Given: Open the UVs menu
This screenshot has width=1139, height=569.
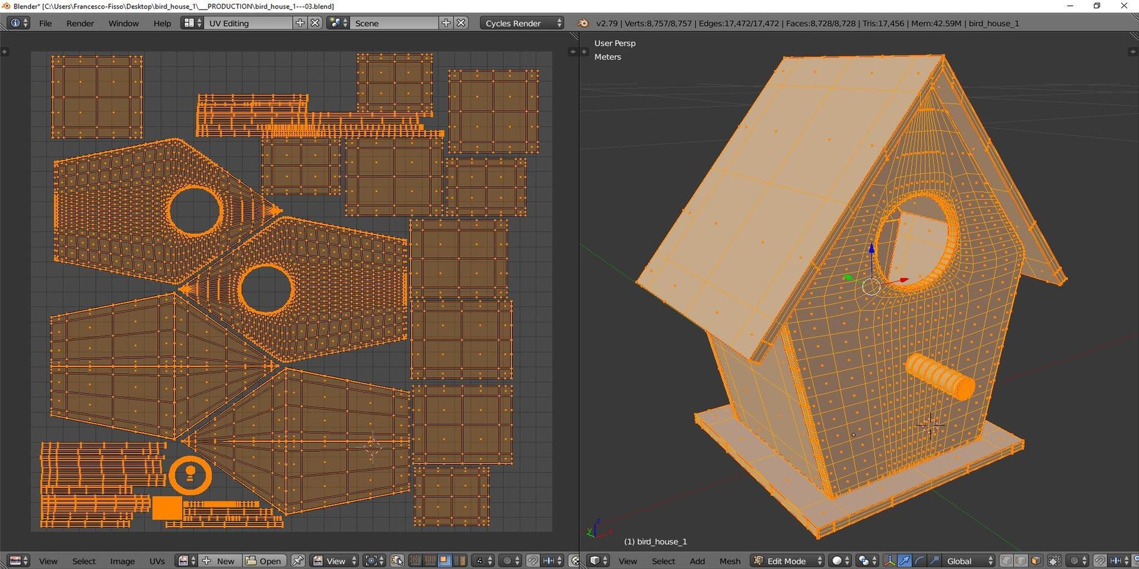Looking at the screenshot, I should (157, 561).
